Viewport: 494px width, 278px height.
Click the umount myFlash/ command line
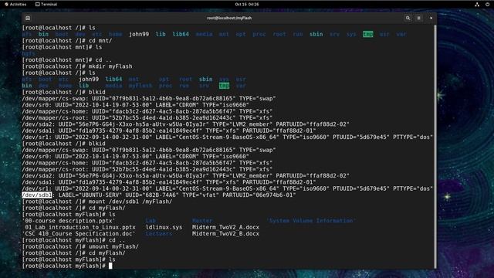(x=80, y=247)
